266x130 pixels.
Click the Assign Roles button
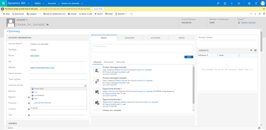click(x=98, y=9)
